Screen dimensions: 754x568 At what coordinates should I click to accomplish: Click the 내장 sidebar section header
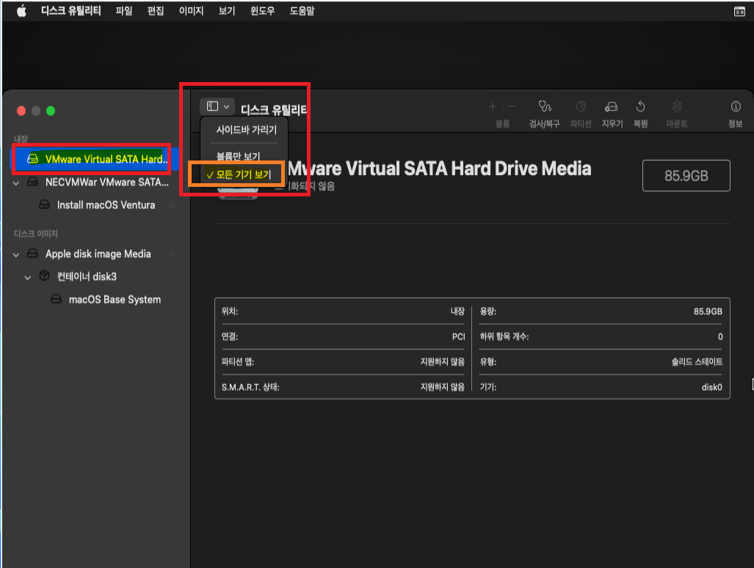(21, 139)
